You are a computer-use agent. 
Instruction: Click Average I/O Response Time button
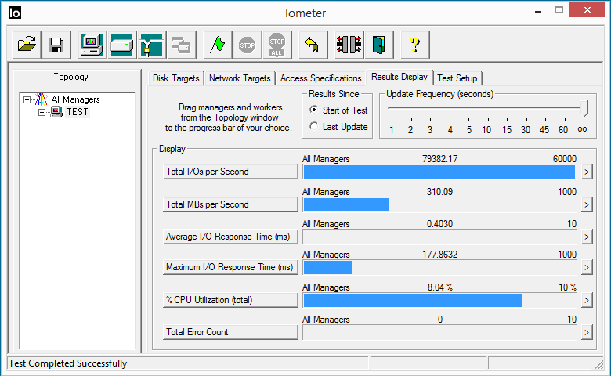pos(230,237)
